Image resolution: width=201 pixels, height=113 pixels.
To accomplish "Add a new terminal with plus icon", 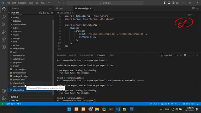I will point(175,55).
